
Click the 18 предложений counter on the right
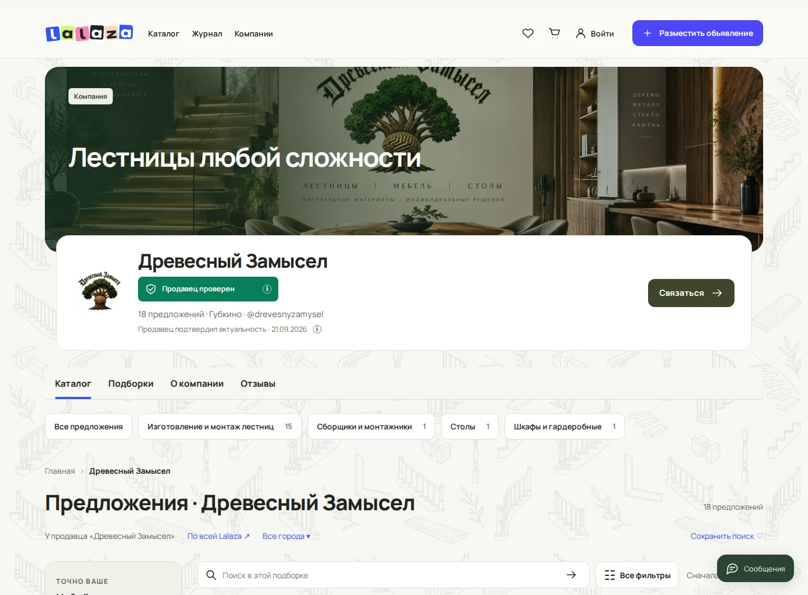coord(733,507)
